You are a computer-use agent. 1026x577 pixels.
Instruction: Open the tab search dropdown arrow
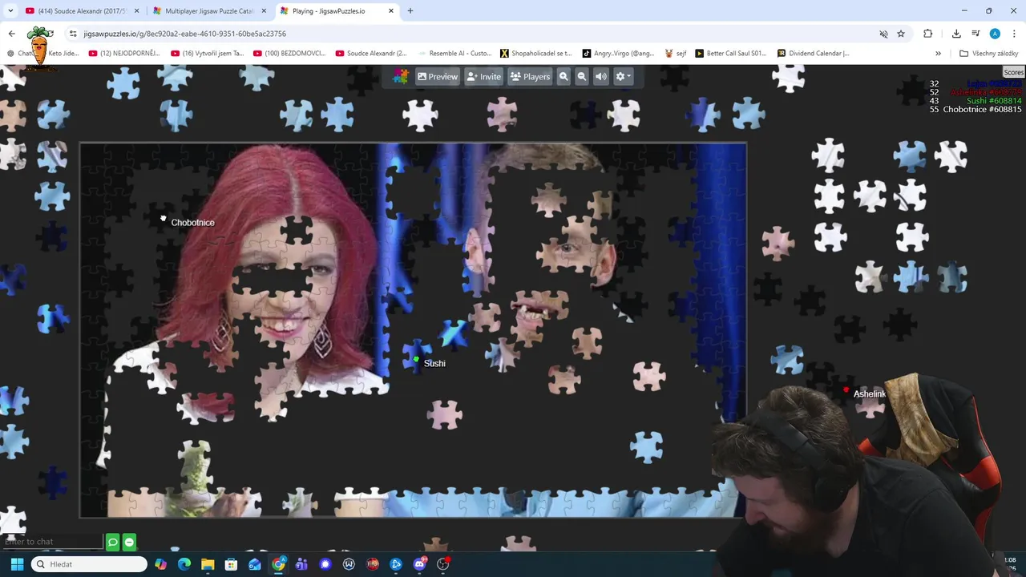click(10, 11)
